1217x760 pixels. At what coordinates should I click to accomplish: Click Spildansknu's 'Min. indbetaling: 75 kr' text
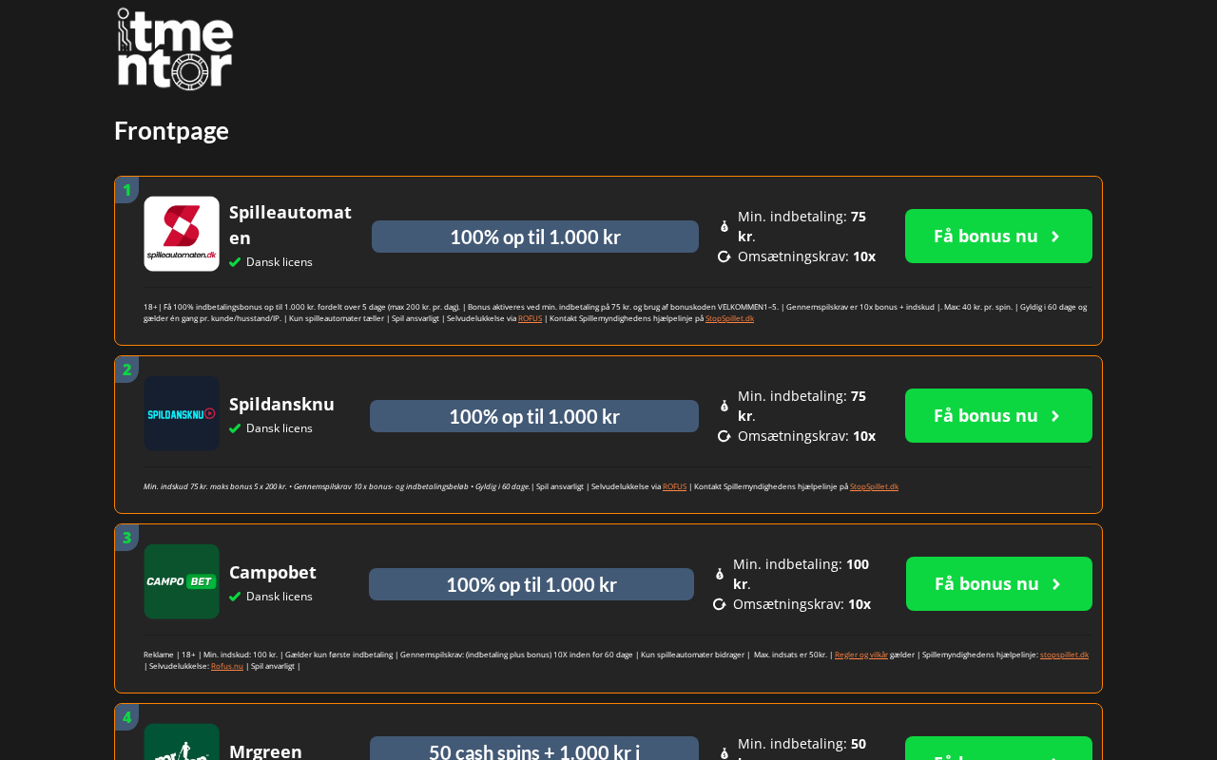(x=802, y=406)
